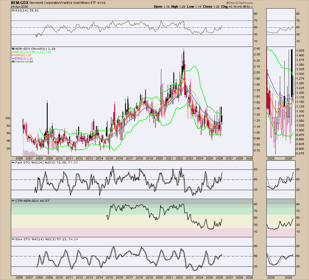Image resolution: width=309 pixels, height=280 pixels.
Task: Click the 2008 label on price panel time axis
Action: pos(39,159)
